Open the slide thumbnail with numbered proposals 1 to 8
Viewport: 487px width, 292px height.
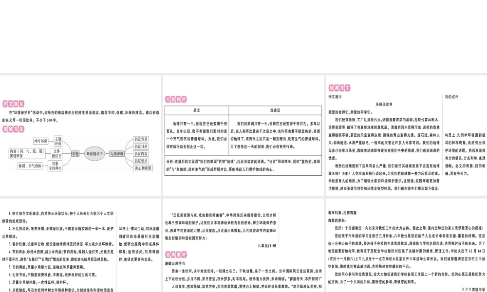pyautogui.click(x=80, y=245)
